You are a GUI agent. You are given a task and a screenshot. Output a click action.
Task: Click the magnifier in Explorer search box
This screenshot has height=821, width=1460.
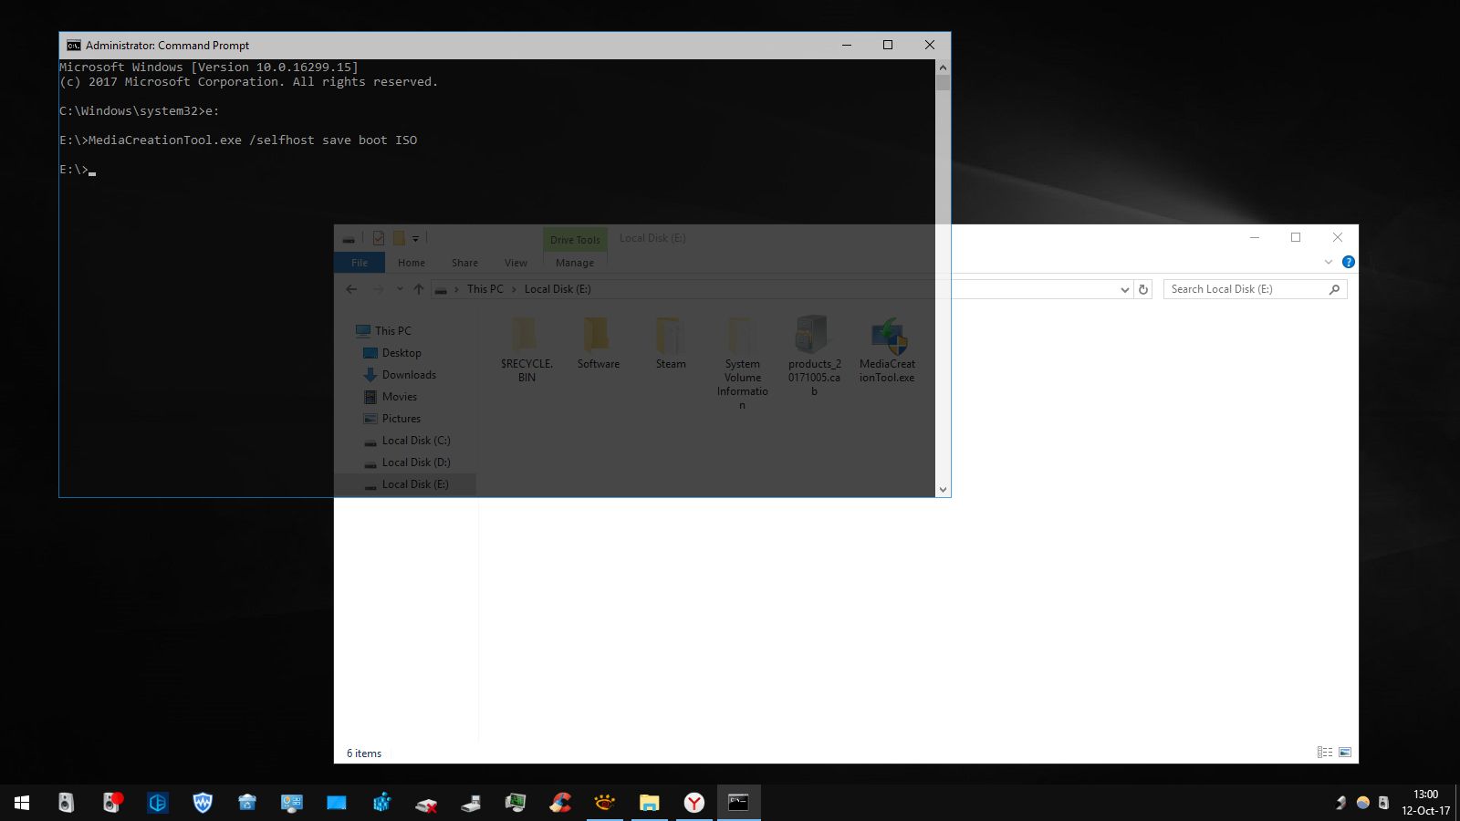tap(1334, 289)
